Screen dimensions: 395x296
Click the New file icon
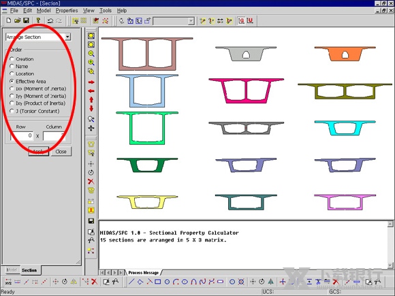(9, 20)
